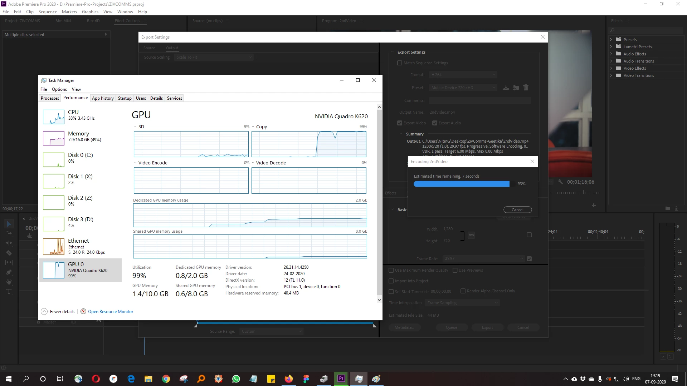The image size is (687, 386).
Task: Click the Import Preset icon
Action: tap(516, 88)
